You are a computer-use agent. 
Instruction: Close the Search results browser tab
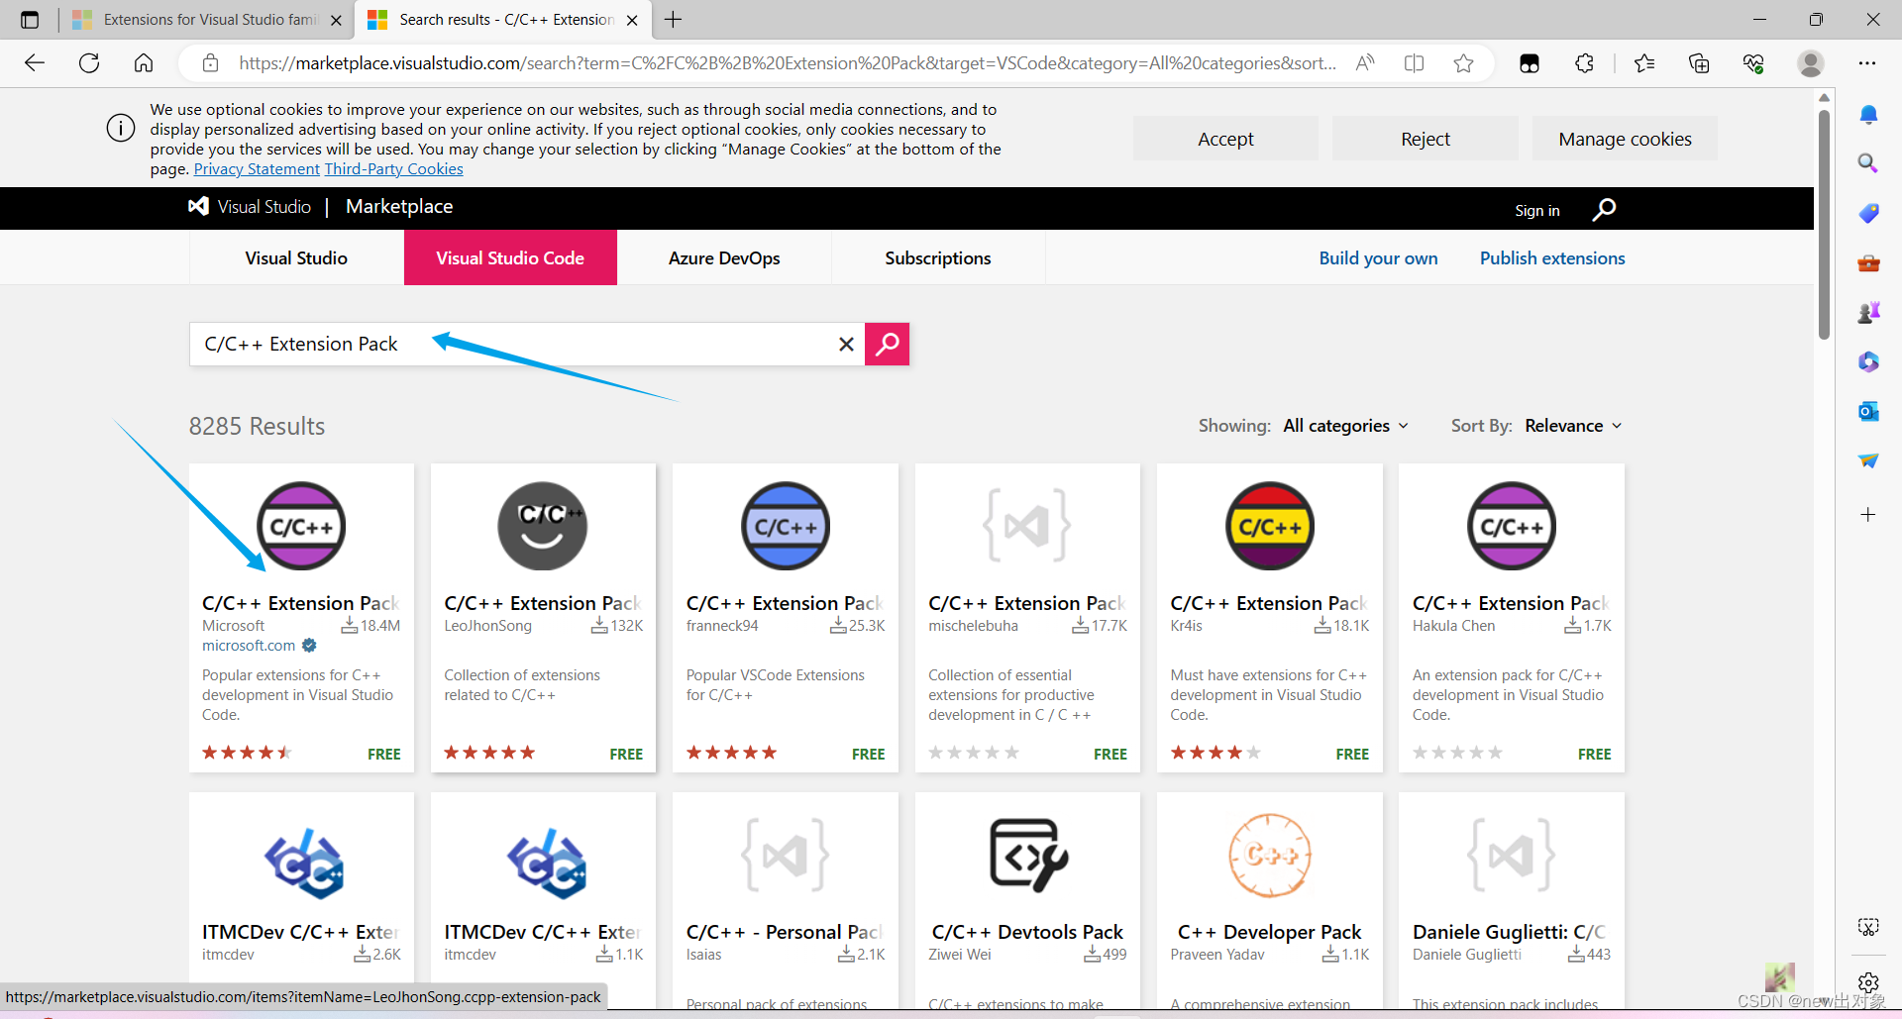click(632, 20)
